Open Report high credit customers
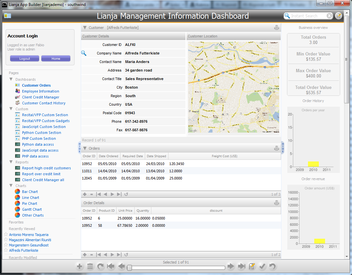The width and height of the screenshot is (352, 275). [47, 168]
